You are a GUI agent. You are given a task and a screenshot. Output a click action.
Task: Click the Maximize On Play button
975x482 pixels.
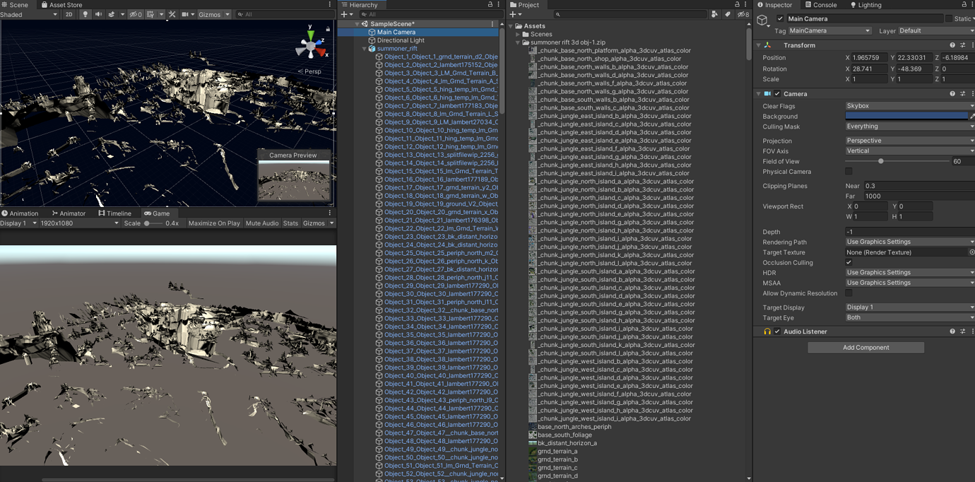click(x=214, y=223)
